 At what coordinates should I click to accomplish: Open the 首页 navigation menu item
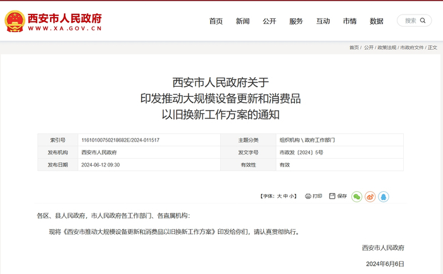(x=216, y=21)
